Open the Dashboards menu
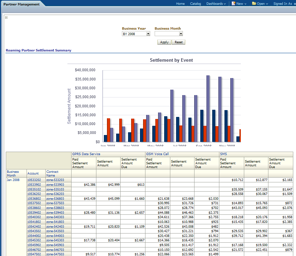Viewport: 296px width, 256px height. coord(216,4)
